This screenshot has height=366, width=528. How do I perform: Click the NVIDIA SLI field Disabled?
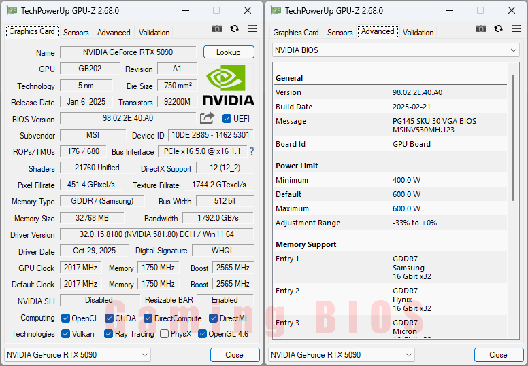(99, 299)
